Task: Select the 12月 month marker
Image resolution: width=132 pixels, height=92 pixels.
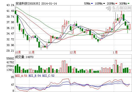Action: point(73,52)
